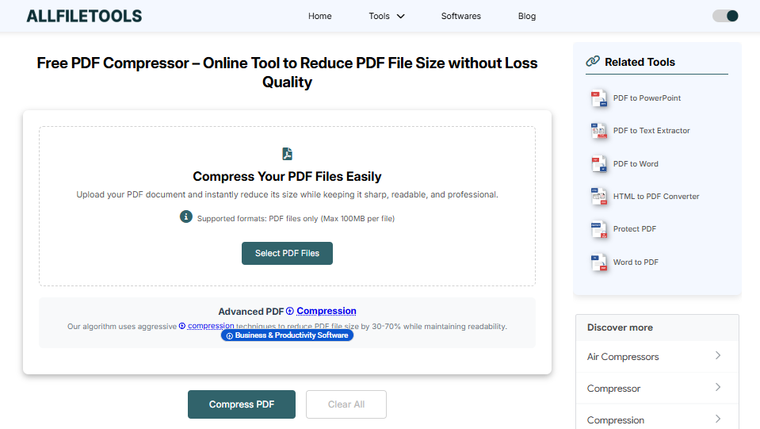
Task: Expand the Air Compressors suggestion
Action: point(717,356)
